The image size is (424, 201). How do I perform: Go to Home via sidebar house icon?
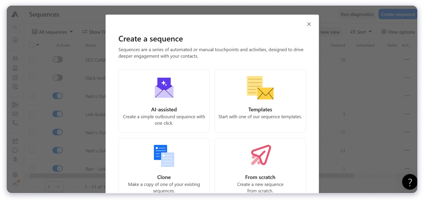(x=15, y=40)
